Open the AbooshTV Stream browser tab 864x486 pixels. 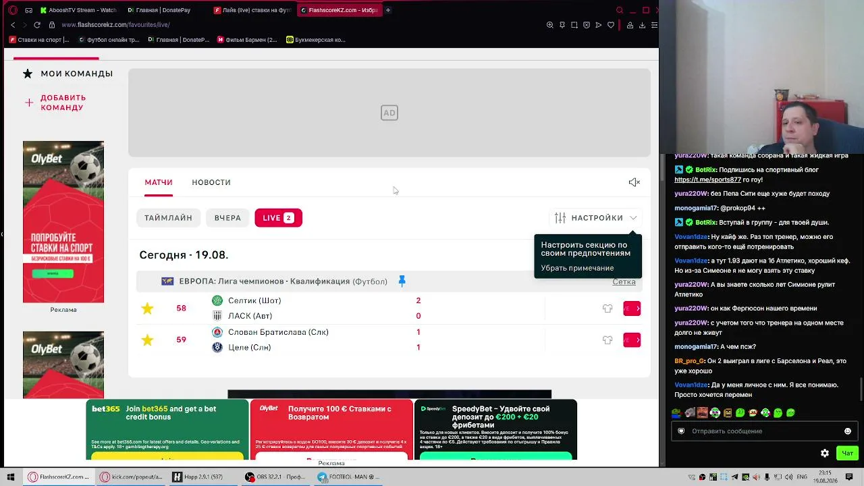pyautogui.click(x=78, y=10)
